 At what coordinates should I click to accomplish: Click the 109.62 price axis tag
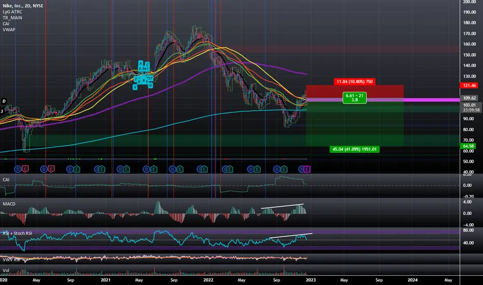[x=469, y=98]
